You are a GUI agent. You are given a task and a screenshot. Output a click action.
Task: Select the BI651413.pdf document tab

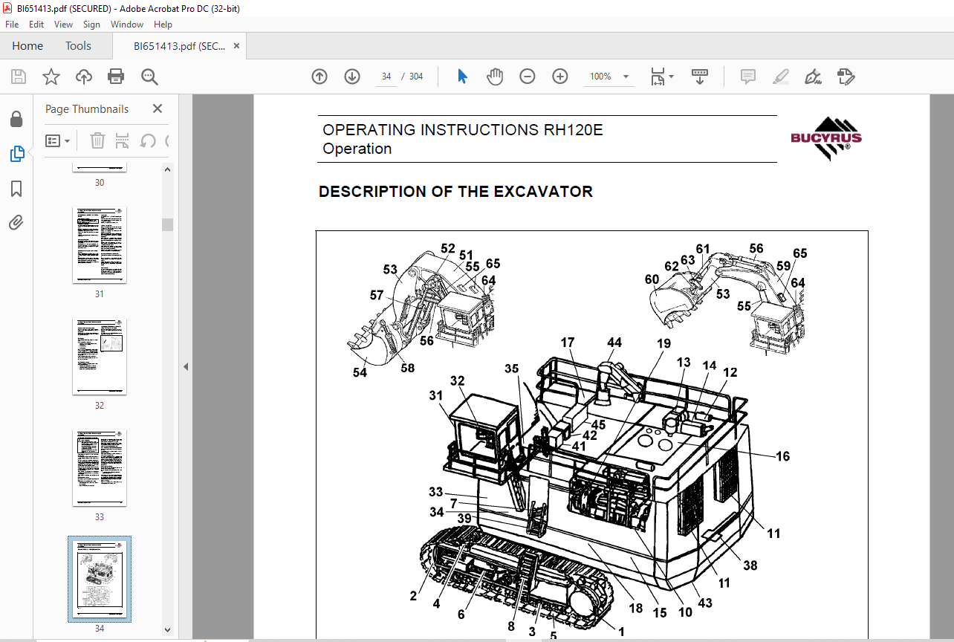click(x=179, y=46)
